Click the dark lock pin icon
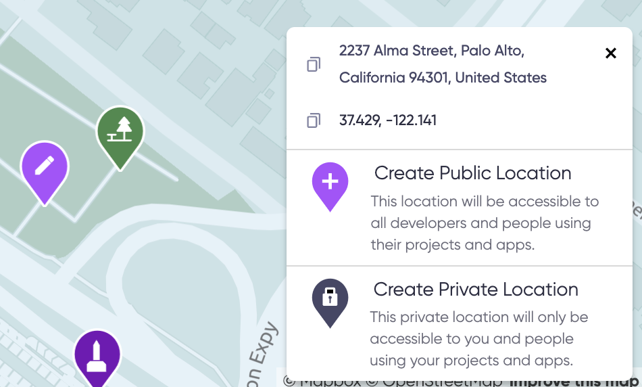 pos(330,303)
